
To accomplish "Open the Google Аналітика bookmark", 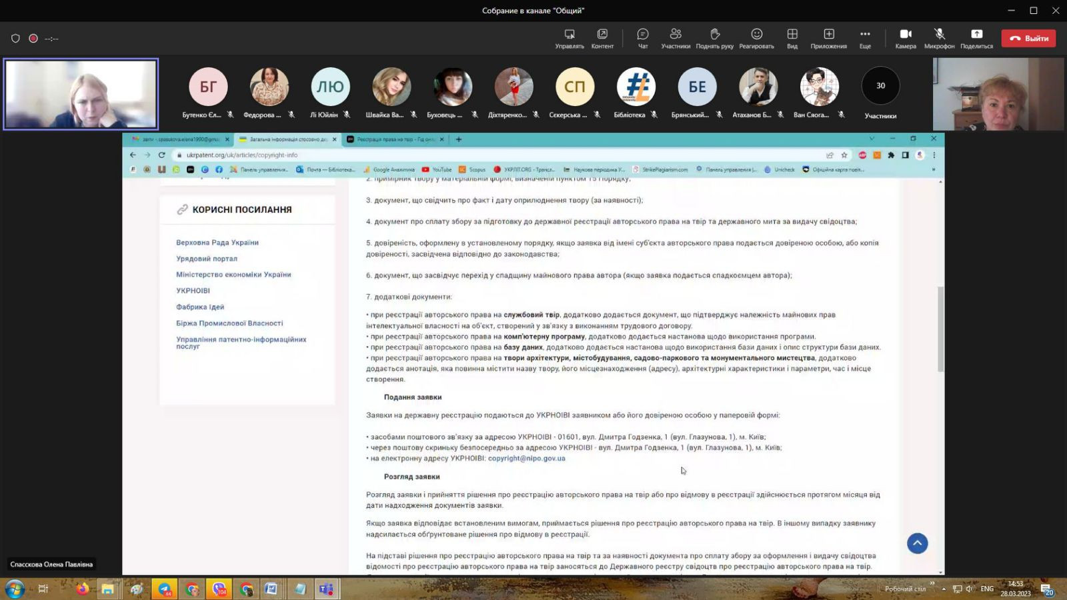I will (x=389, y=169).
